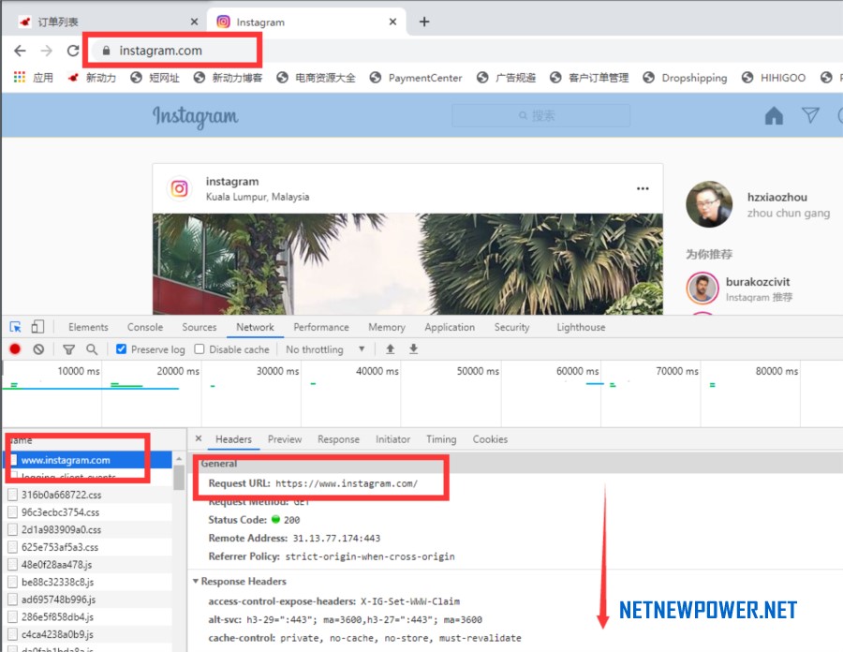Select the Headers details tab
Screen dimensions: 843x652
[x=233, y=439]
